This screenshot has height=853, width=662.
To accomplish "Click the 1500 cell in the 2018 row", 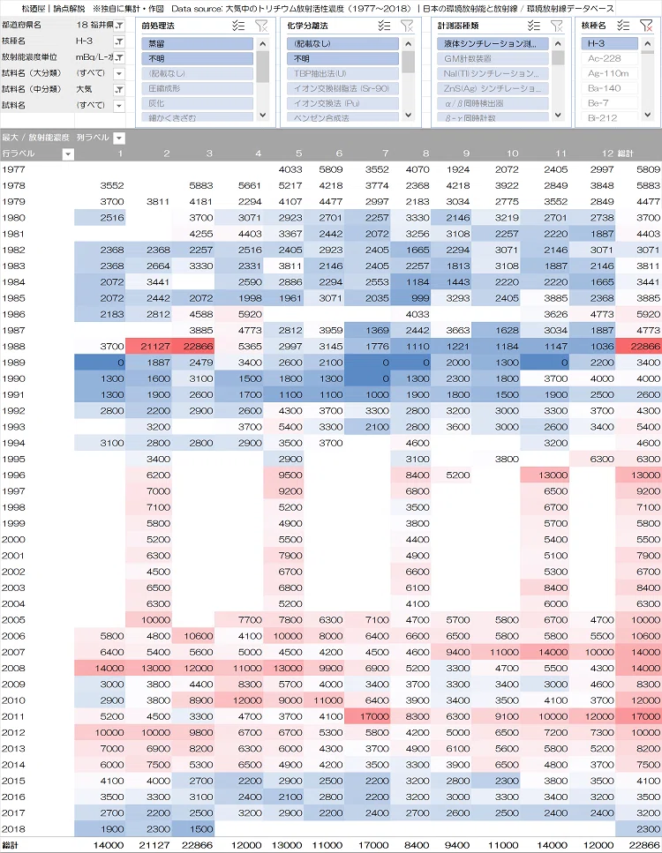I will [x=193, y=829].
